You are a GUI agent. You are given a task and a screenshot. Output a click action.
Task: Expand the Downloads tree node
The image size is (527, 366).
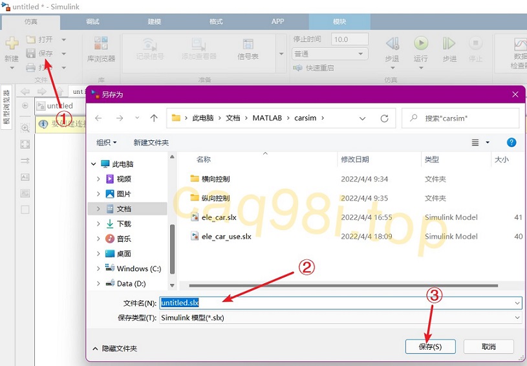(x=98, y=224)
